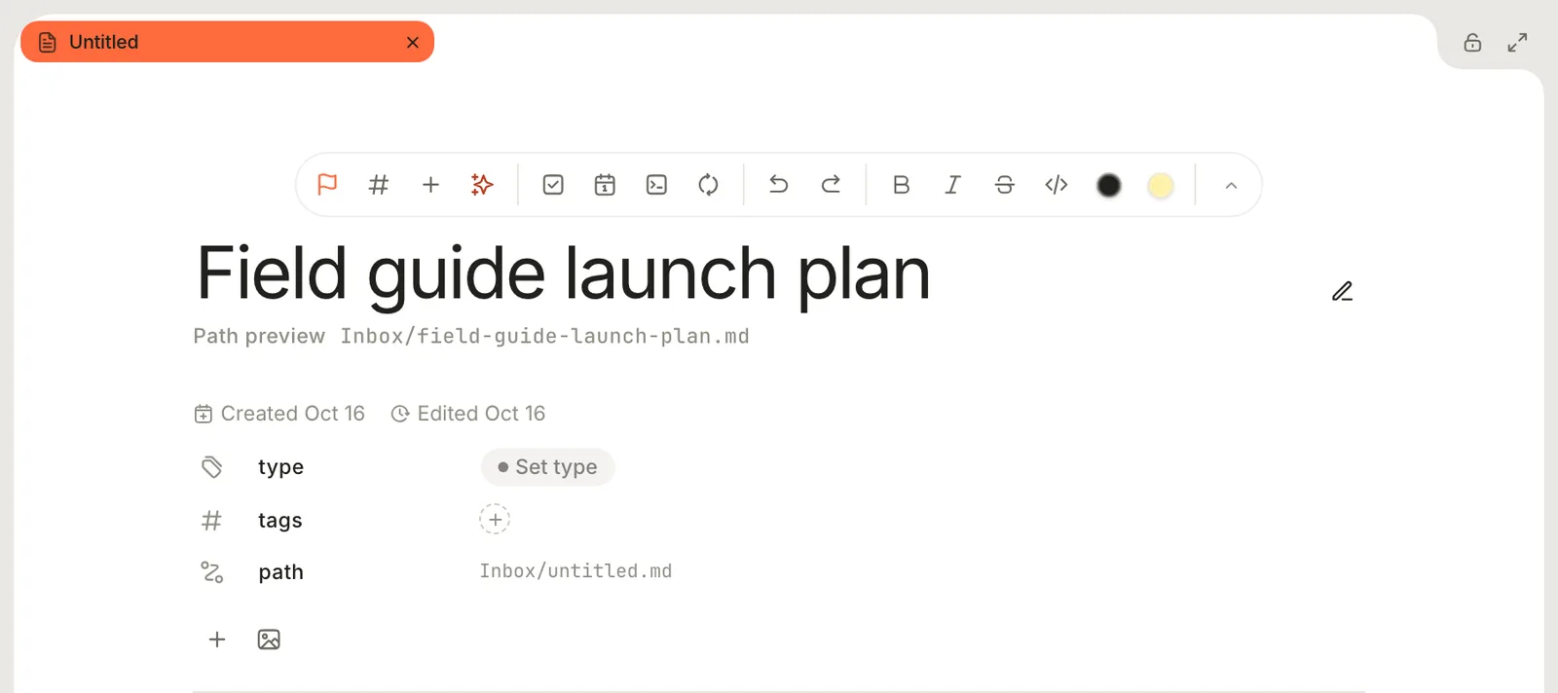Insert a checkbox task item
Image resolution: width=1558 pixels, height=693 pixels.
(x=553, y=184)
